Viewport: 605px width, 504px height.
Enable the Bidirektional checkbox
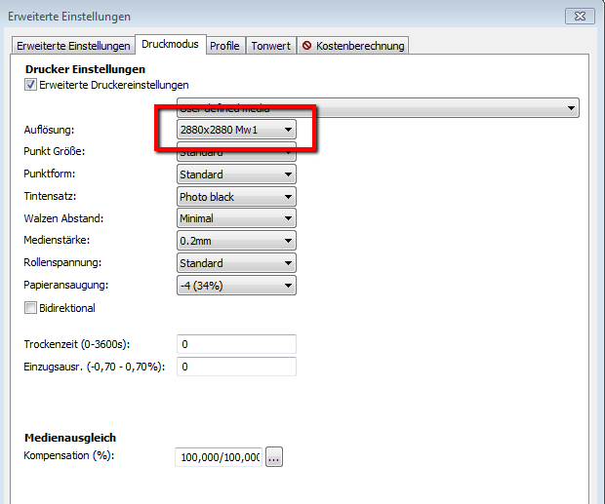tap(30, 308)
